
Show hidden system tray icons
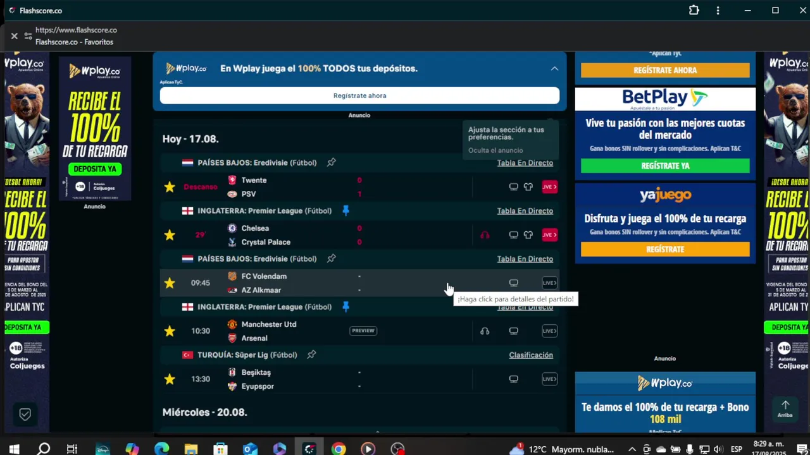(x=632, y=449)
